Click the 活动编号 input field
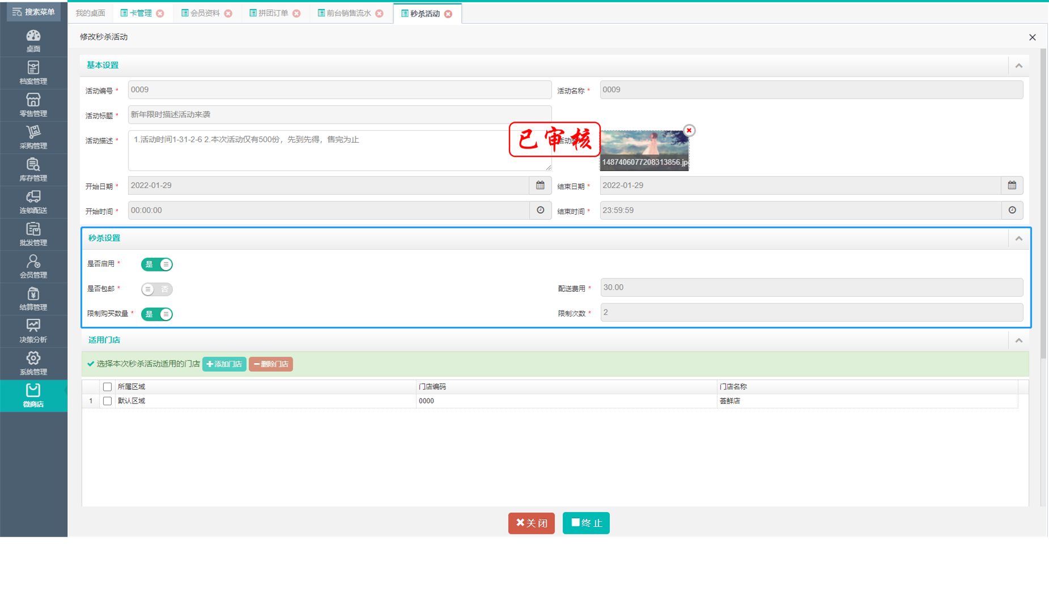Image resolution: width=1049 pixels, height=609 pixels. coord(339,90)
